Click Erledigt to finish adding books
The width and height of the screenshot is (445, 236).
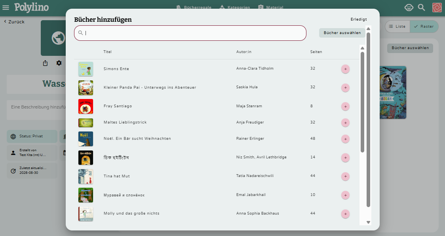click(359, 19)
